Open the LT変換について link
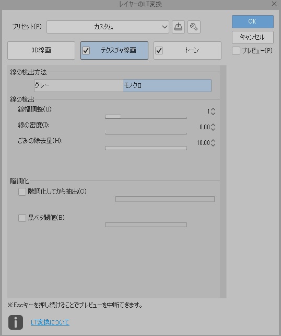Screen dimensions: 281x336 (50, 322)
